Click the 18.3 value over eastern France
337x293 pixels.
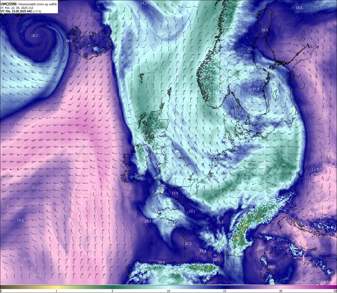(220, 222)
